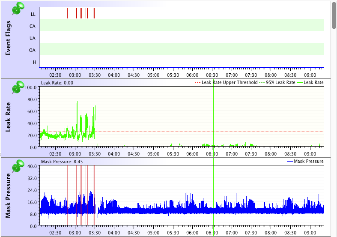
Task: Click the first large leak flag marker
Action: [67, 13]
